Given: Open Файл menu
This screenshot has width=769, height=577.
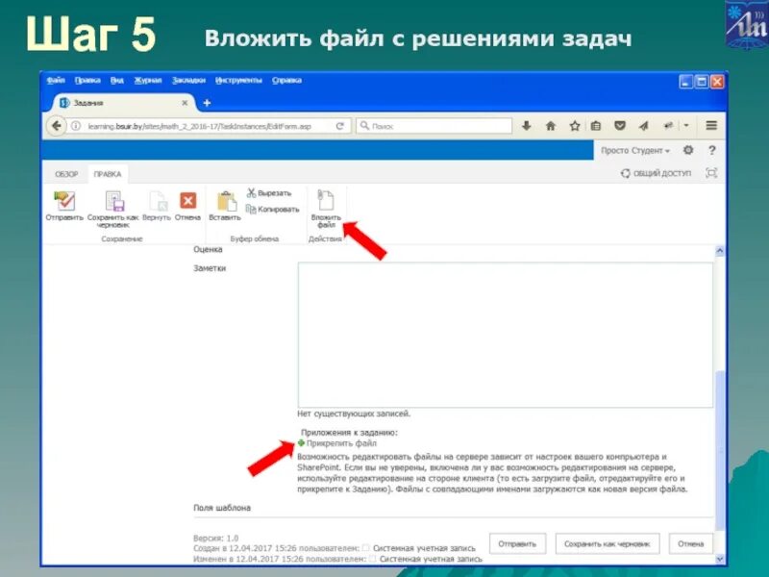Looking at the screenshot, I should (56, 81).
